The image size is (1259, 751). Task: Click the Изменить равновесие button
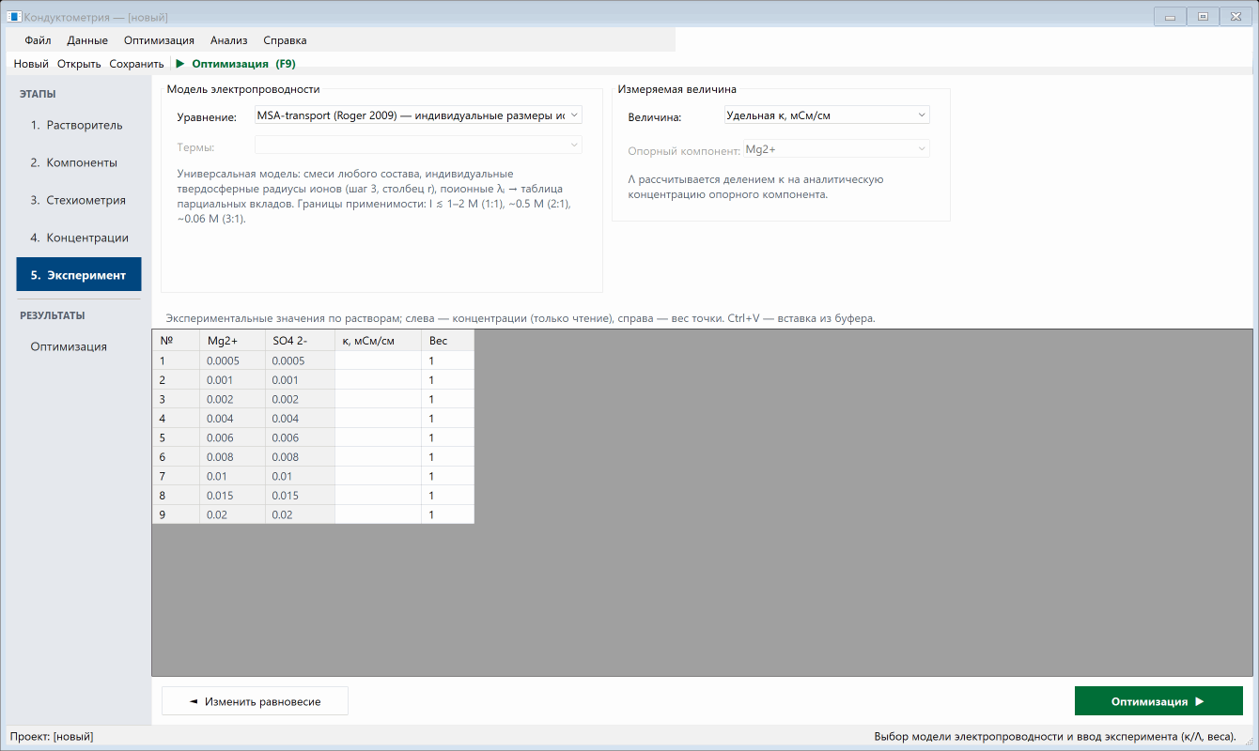(255, 701)
